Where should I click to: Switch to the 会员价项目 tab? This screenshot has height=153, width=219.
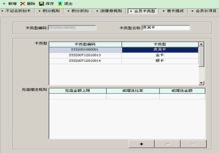pos(204,11)
